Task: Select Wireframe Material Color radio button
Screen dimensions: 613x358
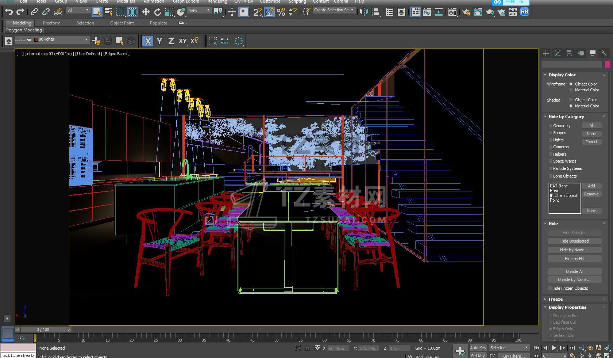Action: click(x=571, y=90)
